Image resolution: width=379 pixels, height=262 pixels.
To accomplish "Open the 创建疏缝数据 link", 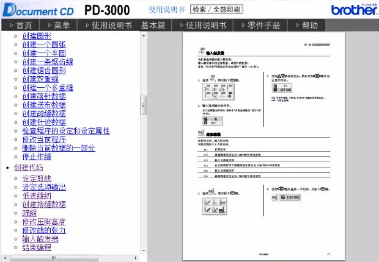I will coord(44,114).
